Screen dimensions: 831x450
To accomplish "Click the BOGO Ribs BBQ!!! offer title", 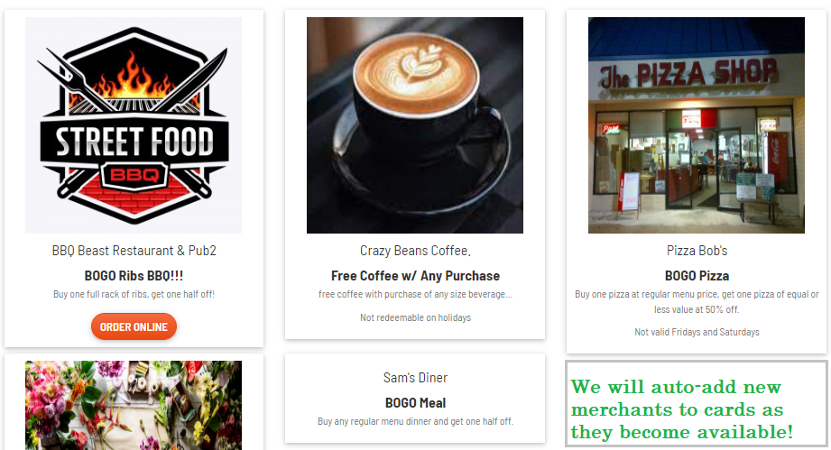I will click(134, 276).
